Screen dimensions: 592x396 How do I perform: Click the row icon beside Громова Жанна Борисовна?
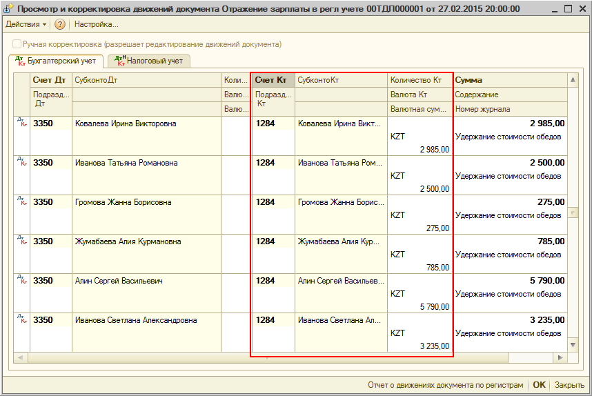coord(21,201)
